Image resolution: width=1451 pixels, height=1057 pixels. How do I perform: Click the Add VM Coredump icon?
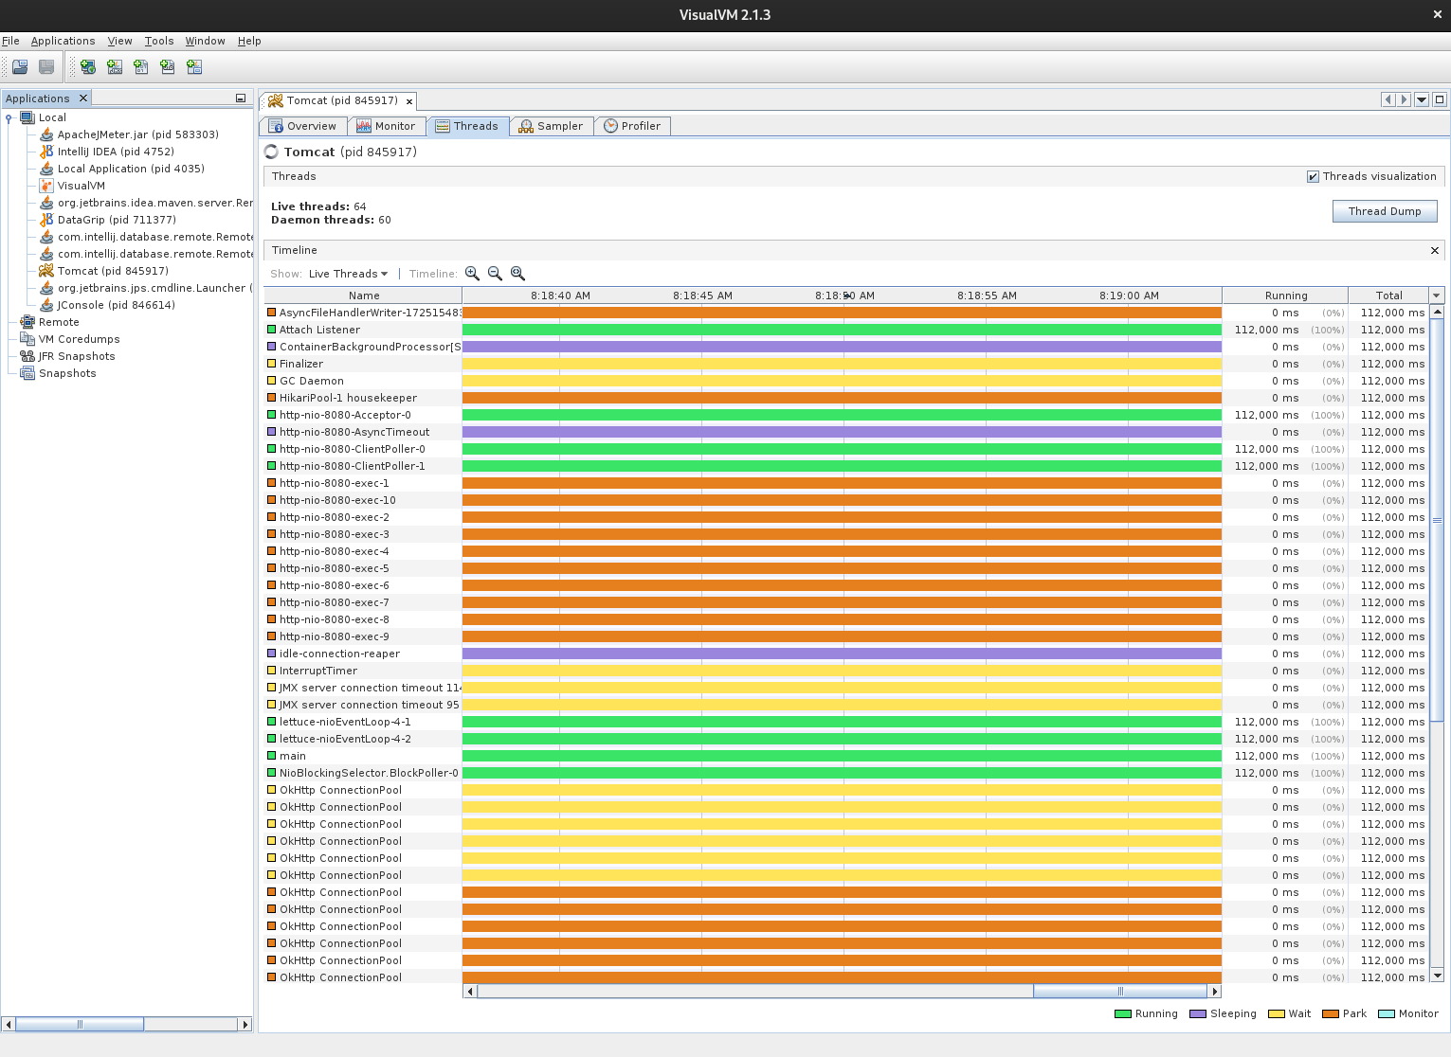coord(140,66)
